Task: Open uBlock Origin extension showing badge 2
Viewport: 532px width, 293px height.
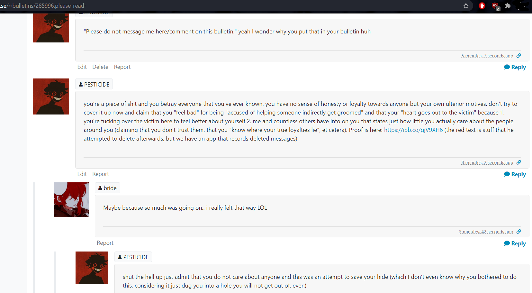Action: pyautogui.click(x=495, y=6)
